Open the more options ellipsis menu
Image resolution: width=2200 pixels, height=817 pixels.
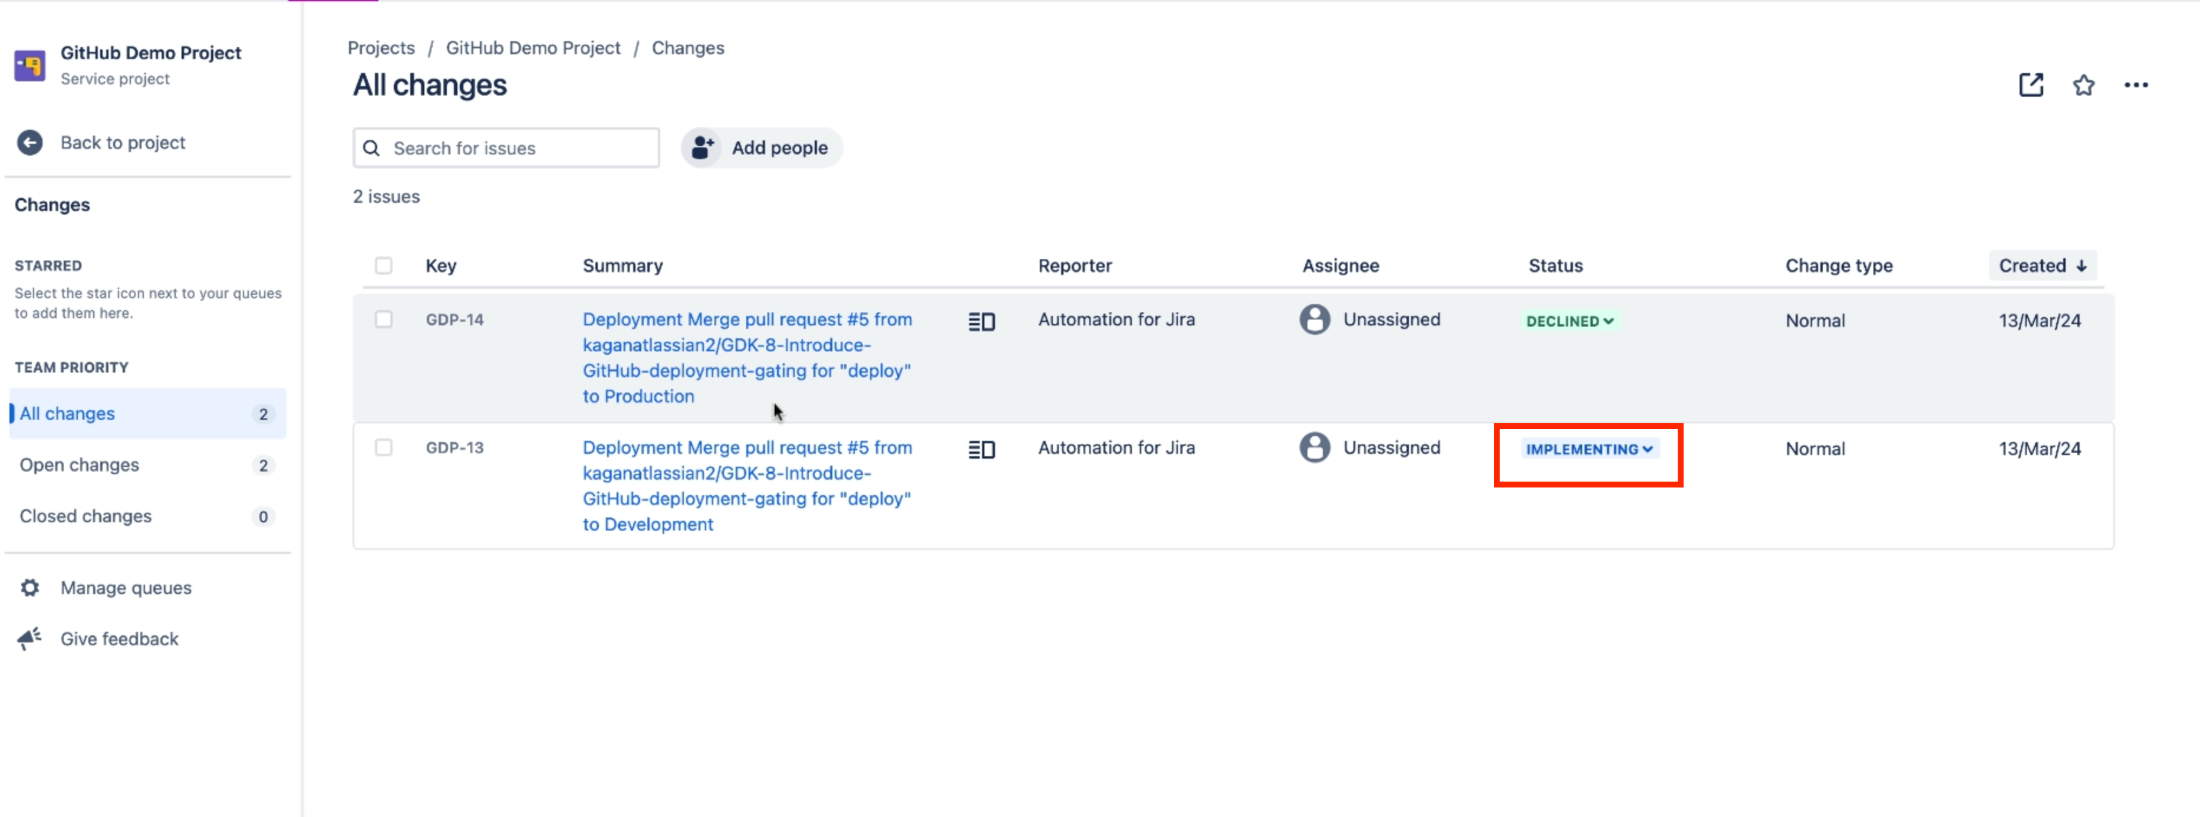tap(2138, 84)
